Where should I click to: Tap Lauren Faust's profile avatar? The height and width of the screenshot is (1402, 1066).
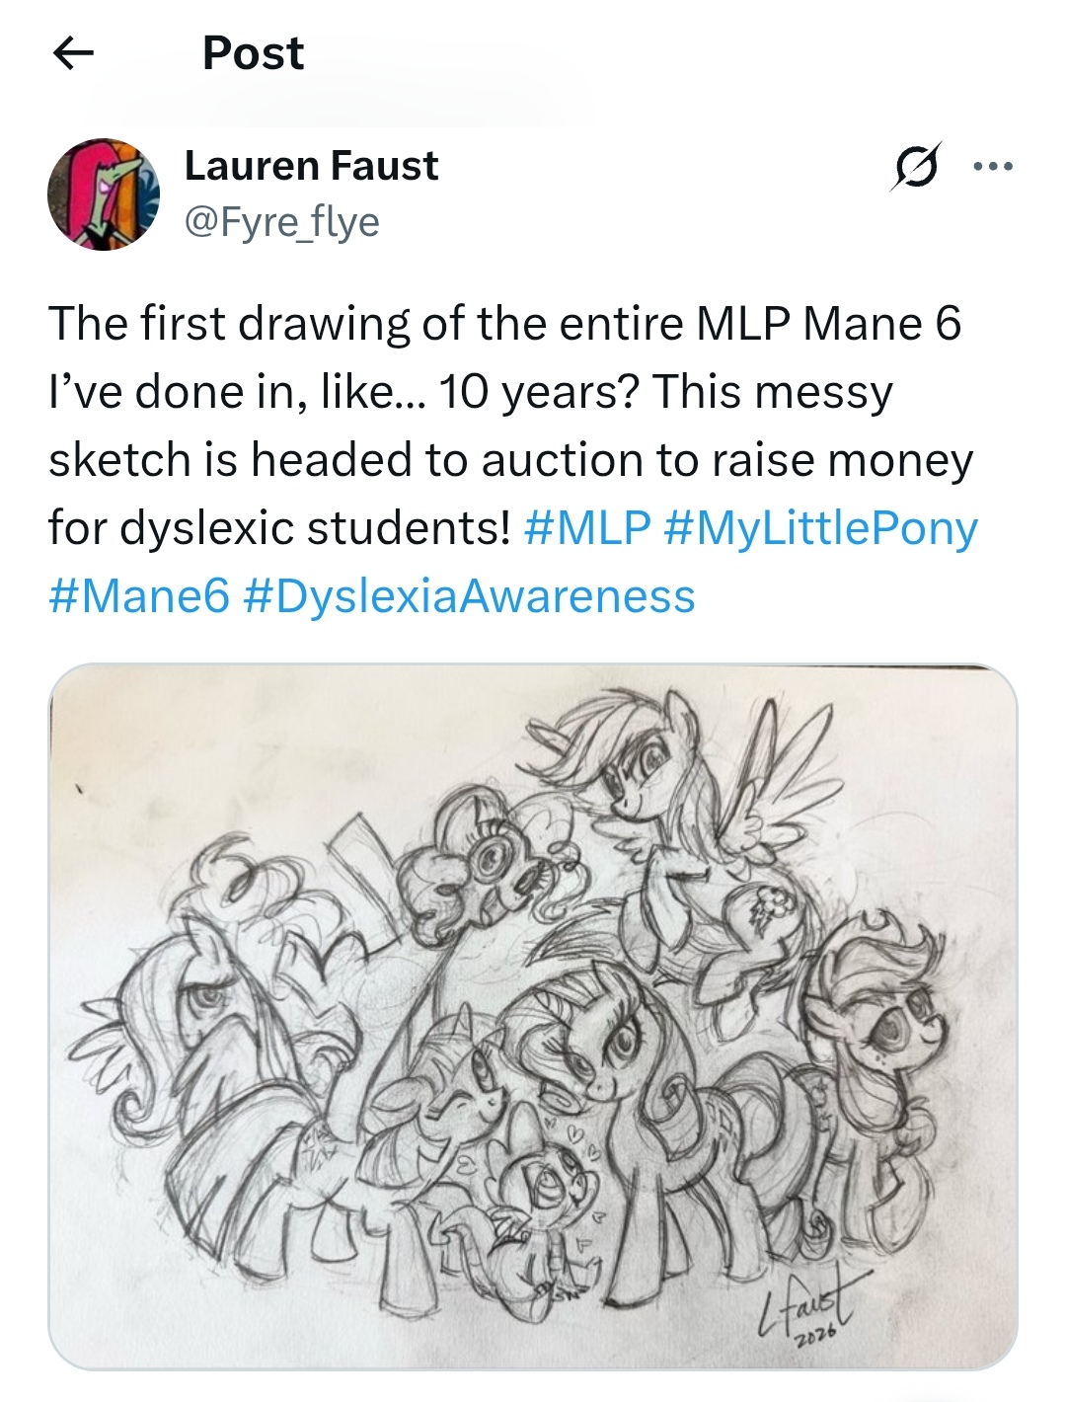[x=104, y=194]
